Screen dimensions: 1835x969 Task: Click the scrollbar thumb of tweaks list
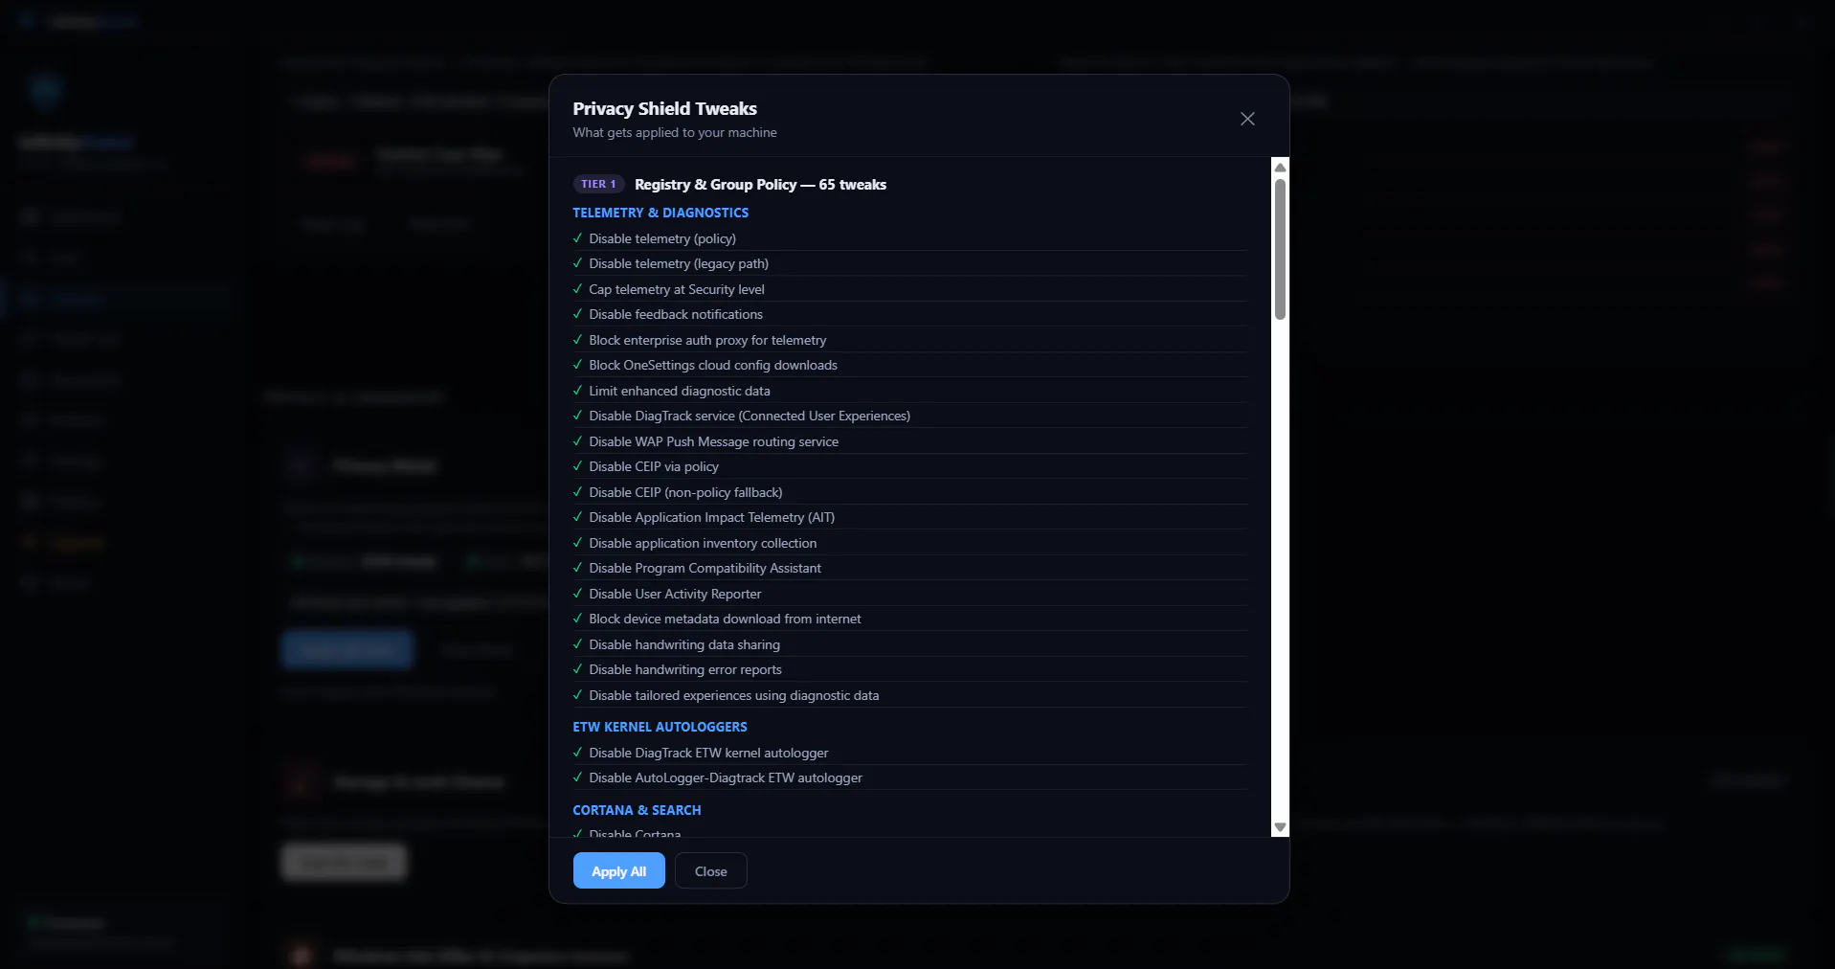tap(1280, 249)
